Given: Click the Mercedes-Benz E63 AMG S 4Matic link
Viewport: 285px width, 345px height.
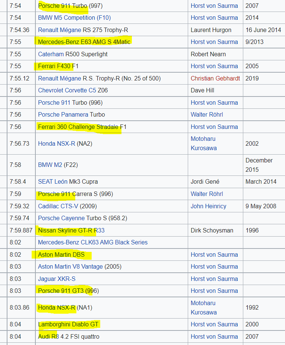Looking at the screenshot, I should click(84, 42).
